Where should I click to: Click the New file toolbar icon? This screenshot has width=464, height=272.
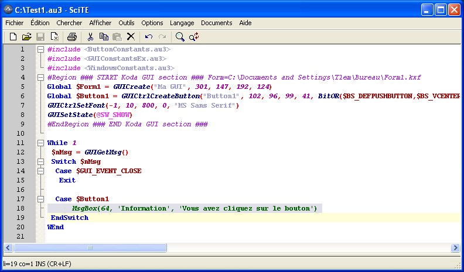click(x=13, y=37)
